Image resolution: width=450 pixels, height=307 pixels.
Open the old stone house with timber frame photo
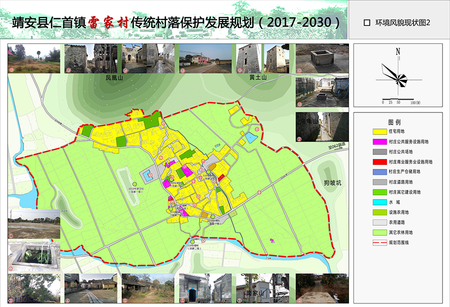[90, 58]
